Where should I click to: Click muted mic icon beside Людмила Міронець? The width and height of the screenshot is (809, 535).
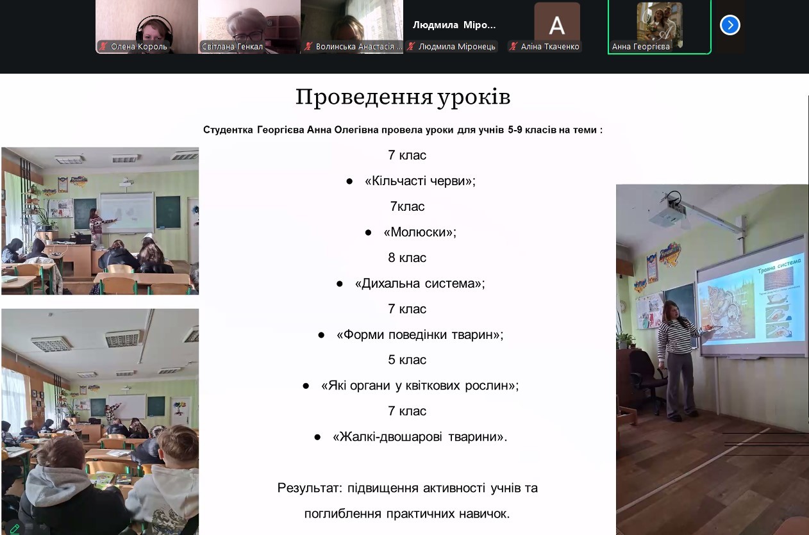point(411,47)
